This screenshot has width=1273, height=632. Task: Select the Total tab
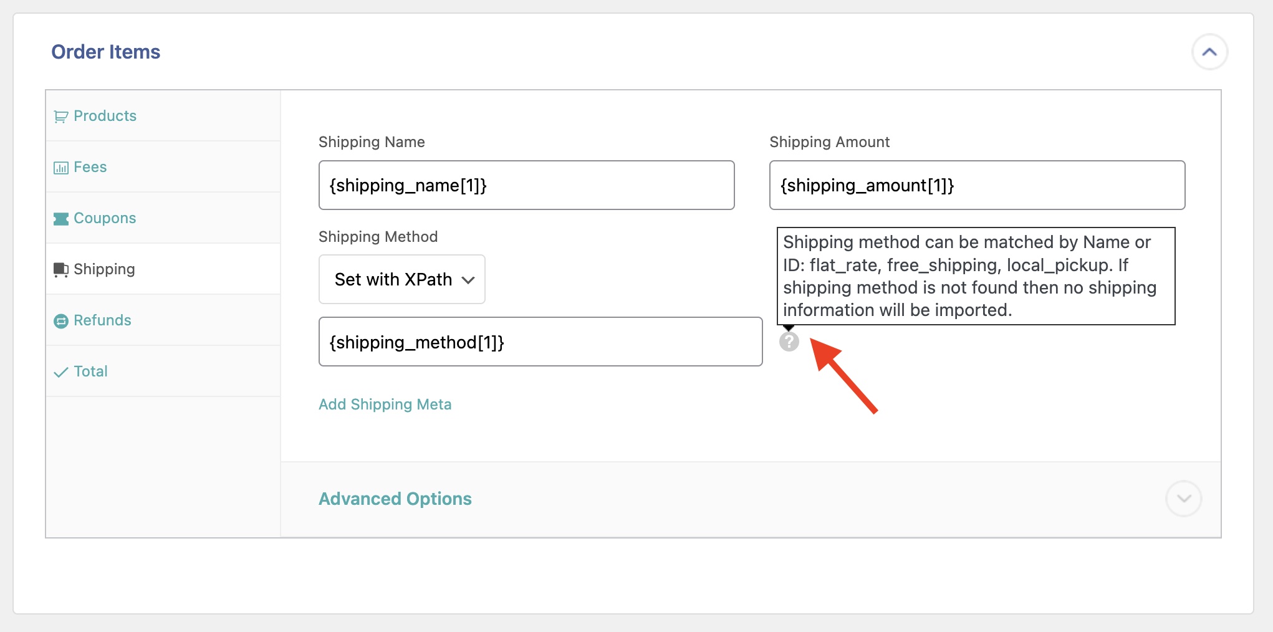coord(90,371)
